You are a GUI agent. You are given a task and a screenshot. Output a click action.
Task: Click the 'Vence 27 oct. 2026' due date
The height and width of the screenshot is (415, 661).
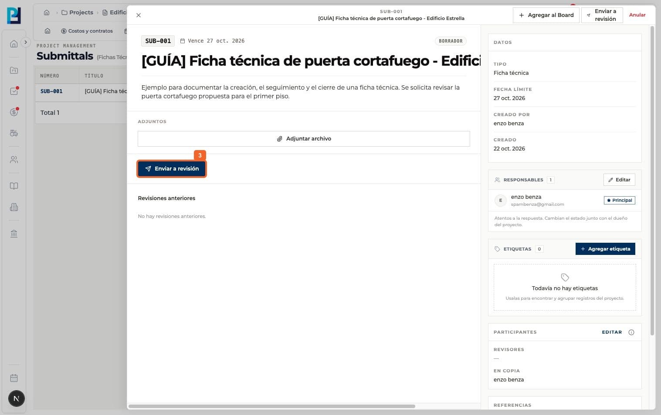tap(212, 41)
